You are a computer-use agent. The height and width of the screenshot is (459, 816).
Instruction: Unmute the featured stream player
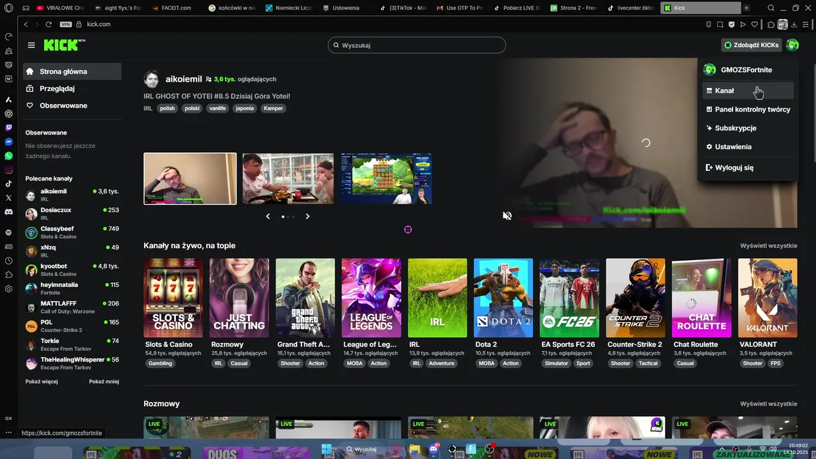click(507, 216)
